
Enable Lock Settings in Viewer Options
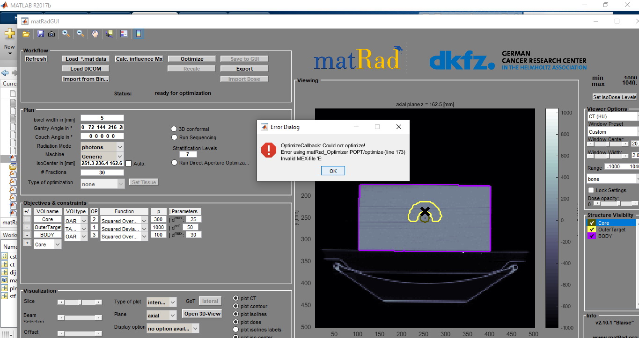590,190
